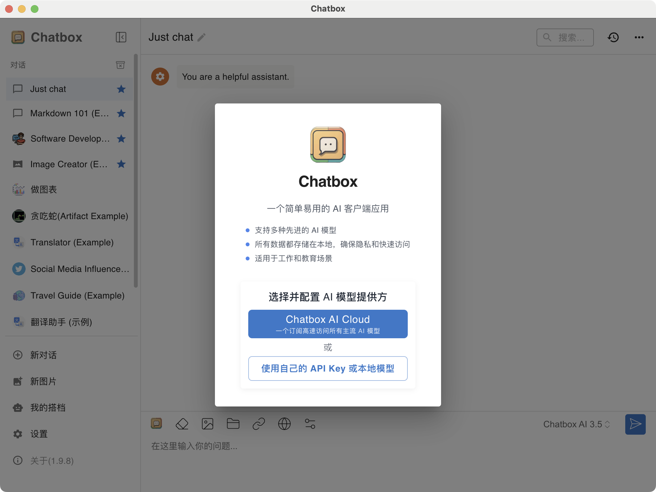The image size is (656, 492).
Task: Click the Twitter bird avatar icon
Action: (x=19, y=269)
